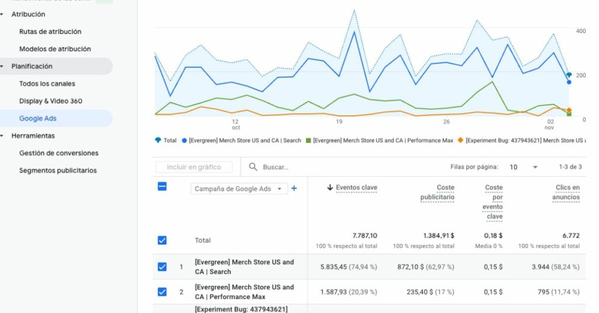
Task: Open Display & Video 360 report
Action: (50, 101)
